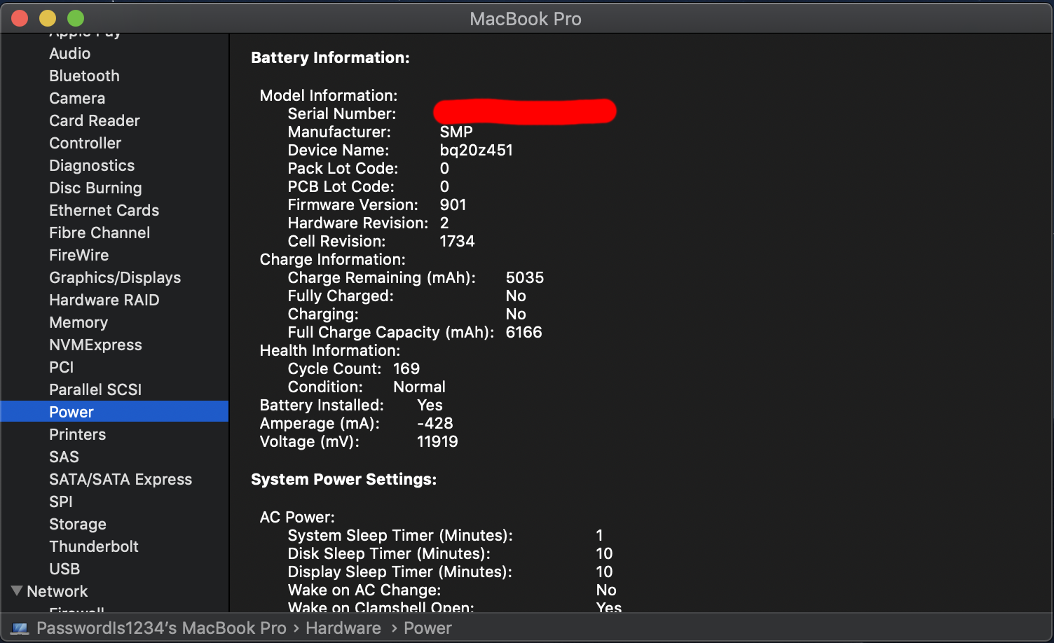Viewport: 1054px width, 643px height.
Task: Click the Cell Revision value 1734
Action: (x=457, y=241)
